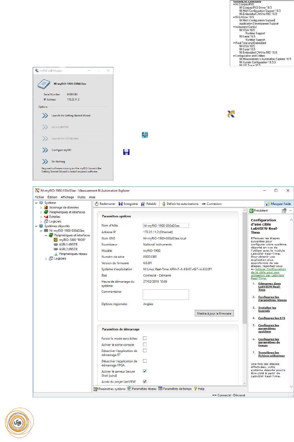Click the help pane scroll down arrow
The image size is (294, 442).
pyautogui.click(x=291, y=386)
